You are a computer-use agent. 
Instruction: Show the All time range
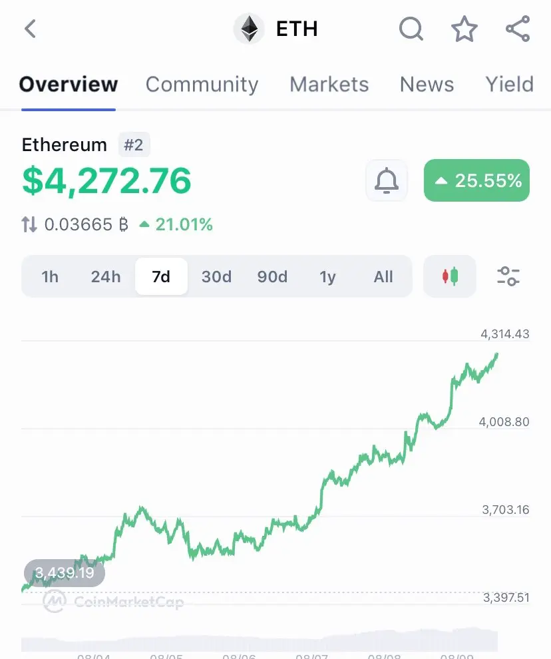click(383, 276)
